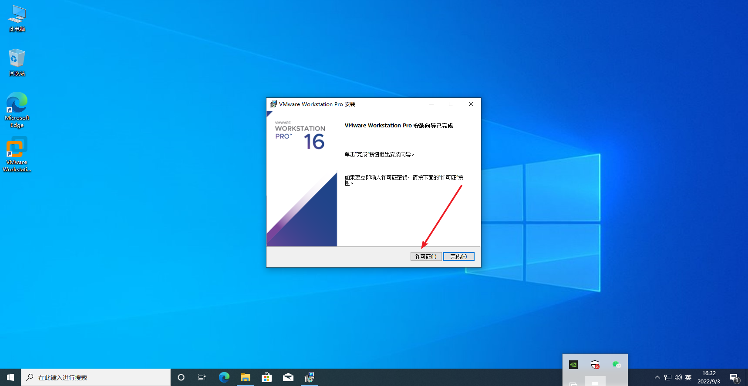748x386 pixels.
Task: Click the show desktop strip
Action: point(747,377)
